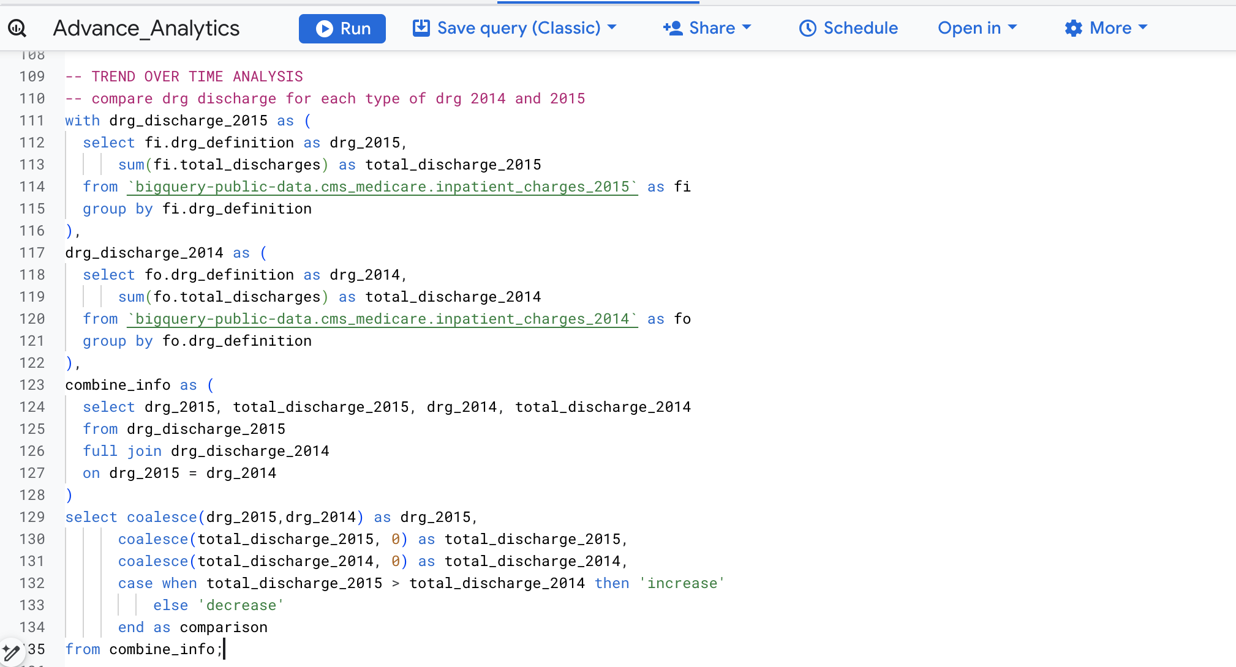Click 'drg_discharge_2014 as (' on line 117
Viewport: 1236px width, 667px height.
click(167, 253)
